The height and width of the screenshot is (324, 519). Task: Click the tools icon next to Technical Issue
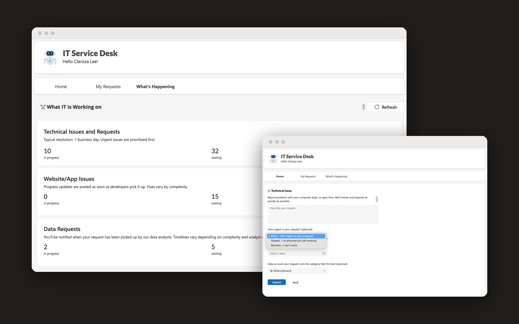click(269, 191)
